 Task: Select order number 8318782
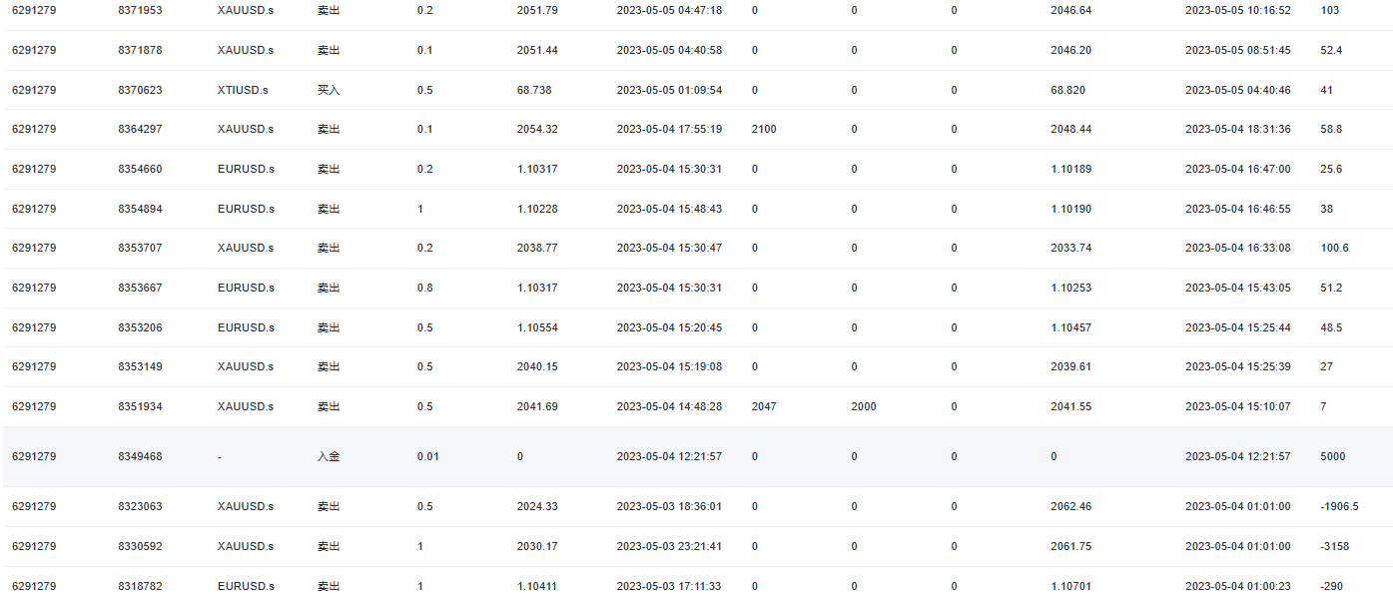tap(140, 586)
